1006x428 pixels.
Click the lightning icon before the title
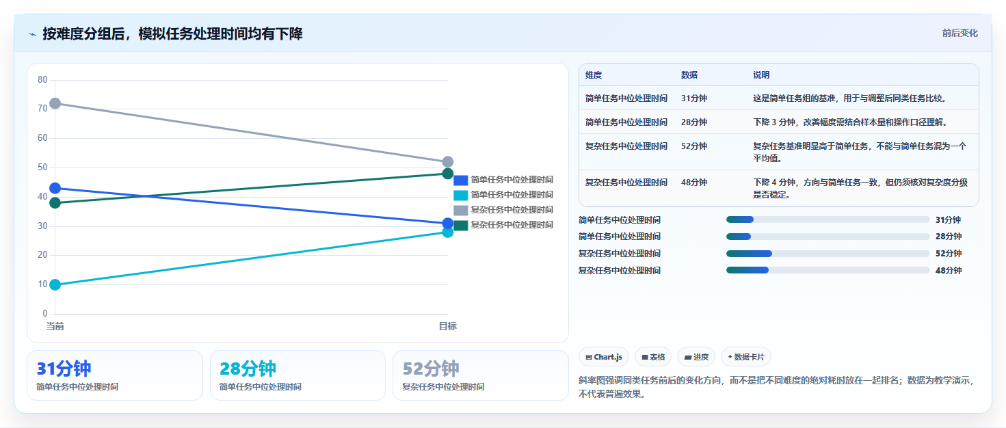coord(32,34)
